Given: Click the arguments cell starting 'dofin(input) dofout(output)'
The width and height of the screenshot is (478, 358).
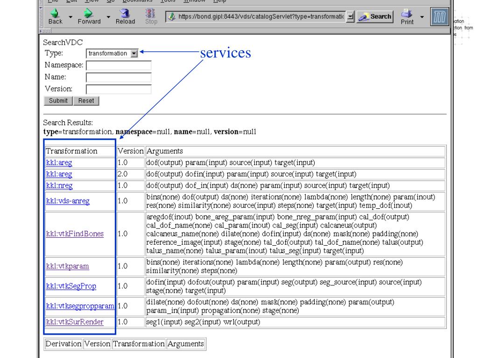Looking at the screenshot, I should coord(295,286).
